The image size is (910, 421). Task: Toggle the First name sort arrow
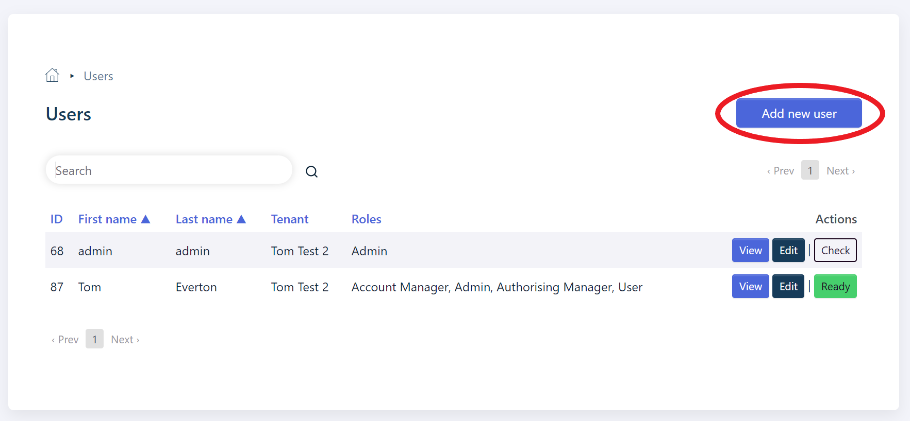[x=146, y=219]
